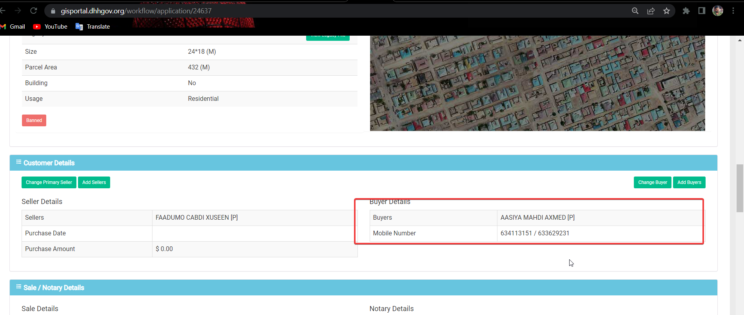Click the buyer name AASIYA MAHDI AXMED [P]
The height and width of the screenshot is (315, 744).
(537, 218)
